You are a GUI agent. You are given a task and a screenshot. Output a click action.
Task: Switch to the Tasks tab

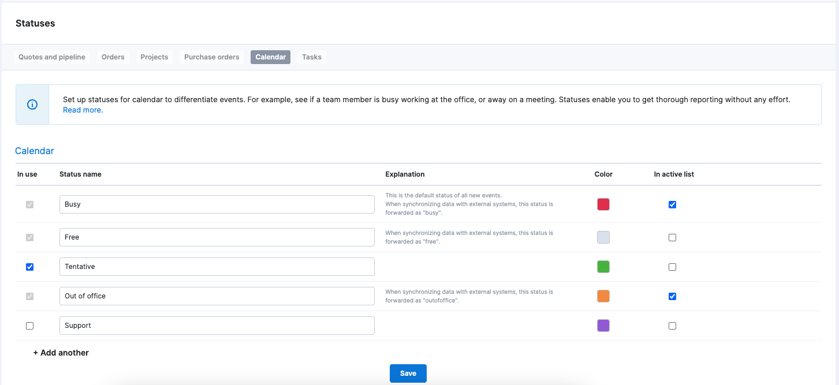click(x=312, y=57)
